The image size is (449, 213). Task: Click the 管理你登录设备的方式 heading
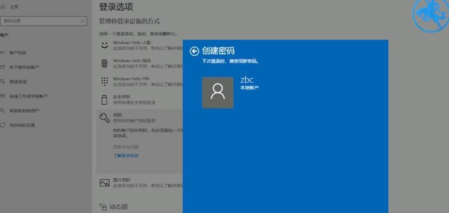pyautogui.click(x=129, y=21)
